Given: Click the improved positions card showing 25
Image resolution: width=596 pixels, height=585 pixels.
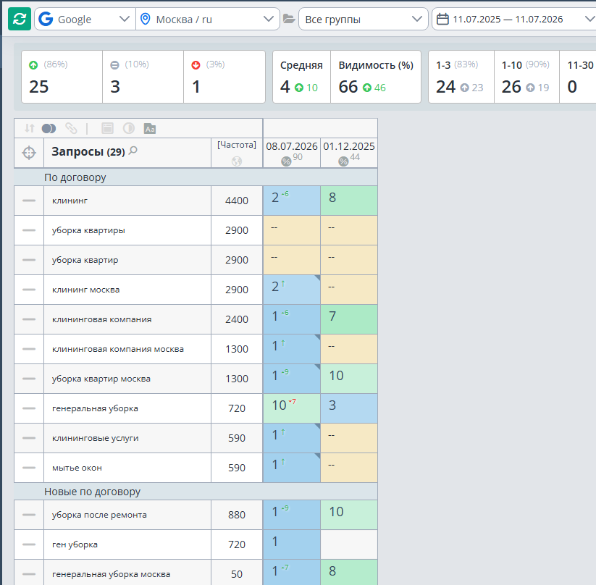Looking at the screenshot, I should click(x=62, y=77).
